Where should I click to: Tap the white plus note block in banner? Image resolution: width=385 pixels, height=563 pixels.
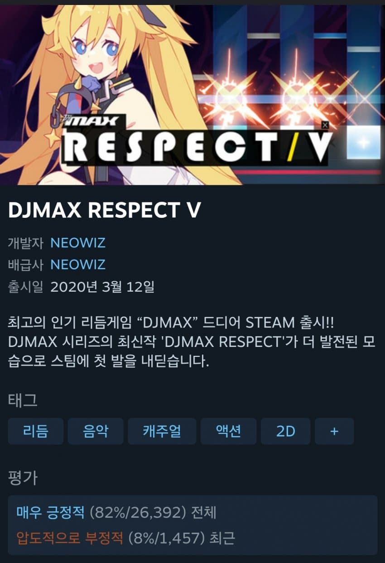pyautogui.click(x=363, y=142)
